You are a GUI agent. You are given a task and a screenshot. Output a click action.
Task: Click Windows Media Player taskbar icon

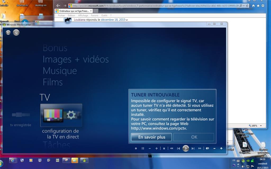click(x=31, y=161)
